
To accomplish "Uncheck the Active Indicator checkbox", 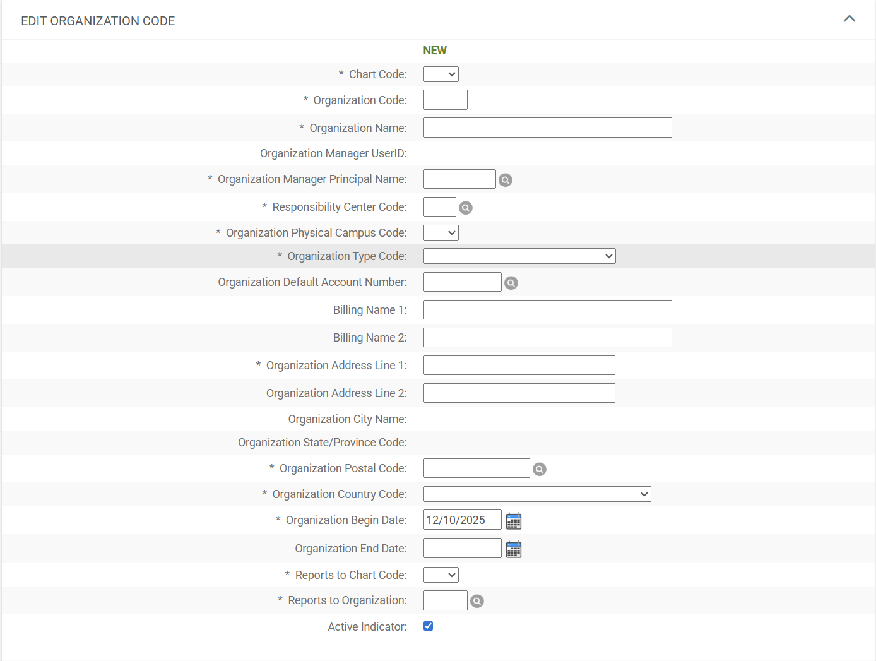I will coord(429,626).
